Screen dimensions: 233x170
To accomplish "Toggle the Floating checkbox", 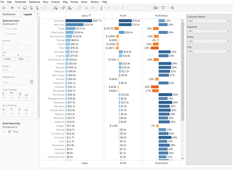I will pyautogui.click(x=4, y=34).
